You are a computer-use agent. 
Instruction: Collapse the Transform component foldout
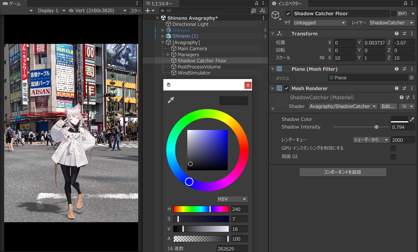(273, 34)
